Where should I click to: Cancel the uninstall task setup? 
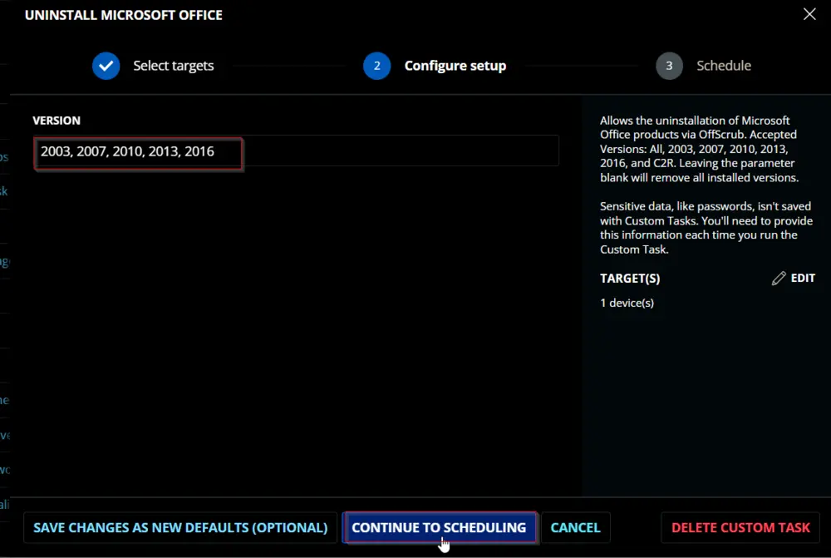coord(576,528)
